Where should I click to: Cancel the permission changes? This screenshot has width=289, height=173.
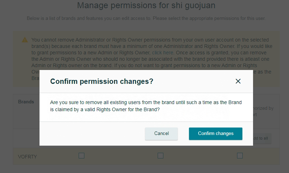click(x=161, y=134)
